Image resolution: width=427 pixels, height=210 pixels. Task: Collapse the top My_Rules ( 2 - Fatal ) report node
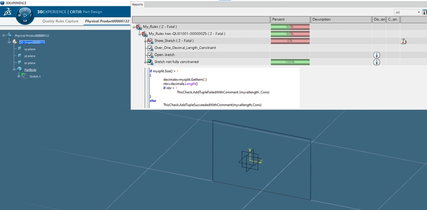click(x=134, y=27)
